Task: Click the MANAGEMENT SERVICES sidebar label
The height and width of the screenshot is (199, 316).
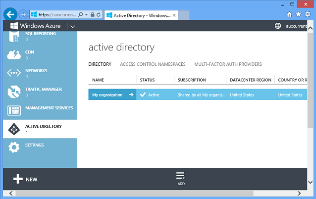Action: coord(49,108)
